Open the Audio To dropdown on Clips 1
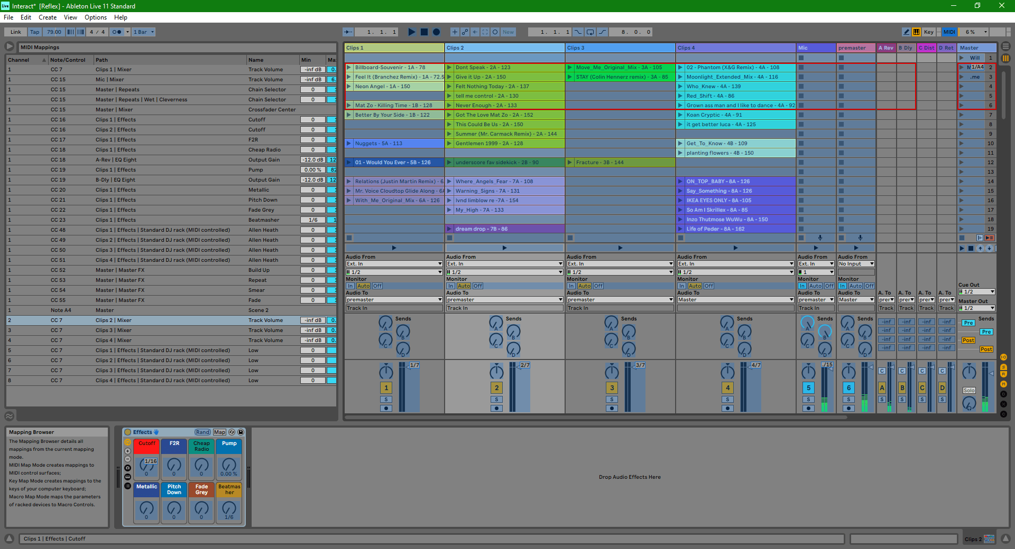Viewport: 1015px width, 549px height. point(393,299)
